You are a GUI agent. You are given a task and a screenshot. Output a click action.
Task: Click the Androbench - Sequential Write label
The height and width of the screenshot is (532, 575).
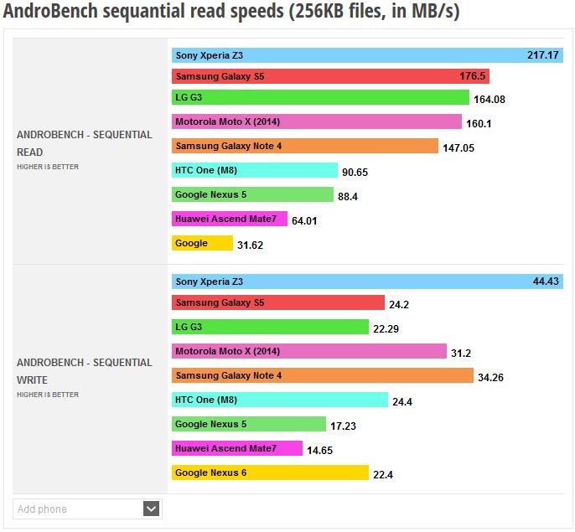[85, 371]
